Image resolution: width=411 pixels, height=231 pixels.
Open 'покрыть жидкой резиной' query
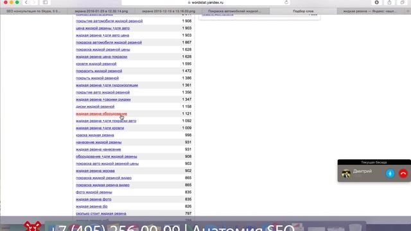coord(97,78)
